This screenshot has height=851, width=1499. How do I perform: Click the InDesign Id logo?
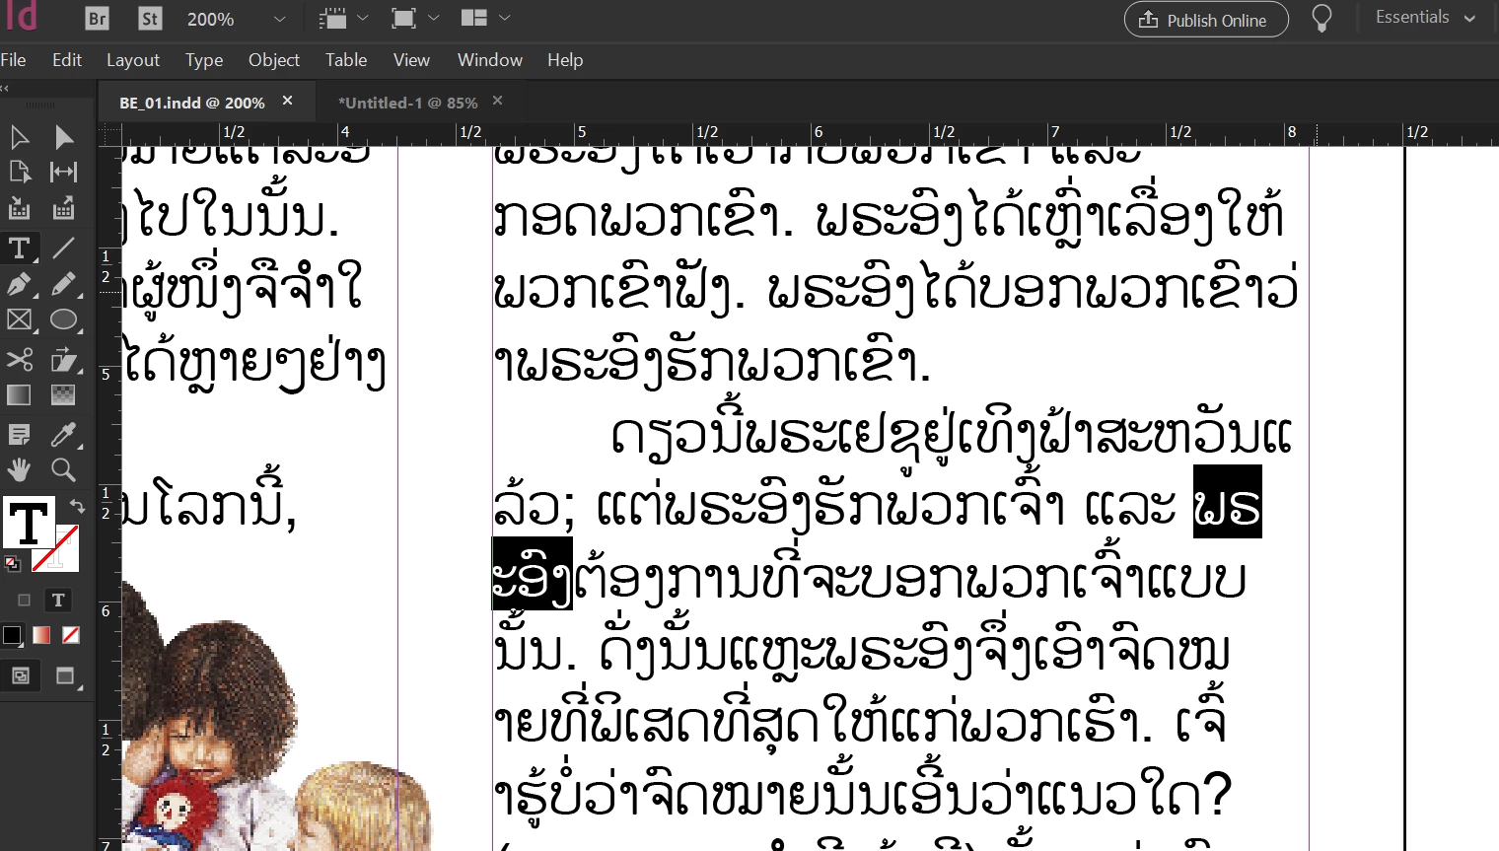pos(21,16)
